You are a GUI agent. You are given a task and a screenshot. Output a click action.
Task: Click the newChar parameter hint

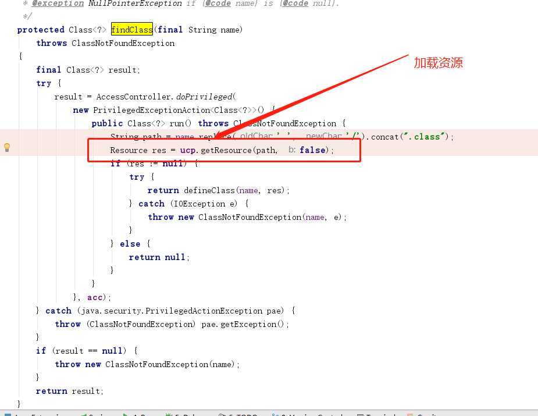click(x=323, y=136)
